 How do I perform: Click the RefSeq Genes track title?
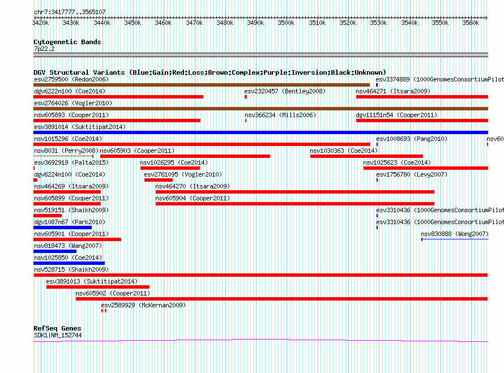point(57,328)
